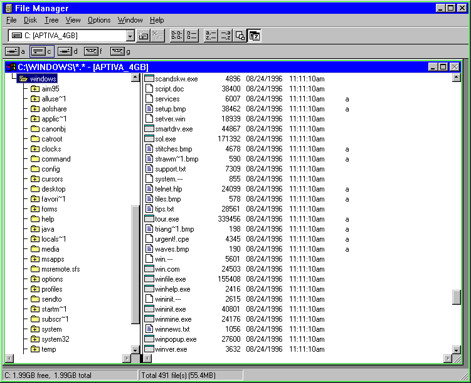471x383 pixels.
Task: Switch to drive d in drive bar
Action: point(65,51)
